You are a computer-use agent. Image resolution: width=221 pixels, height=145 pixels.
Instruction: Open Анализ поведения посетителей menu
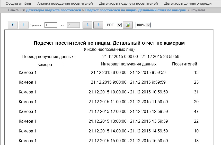65,4
